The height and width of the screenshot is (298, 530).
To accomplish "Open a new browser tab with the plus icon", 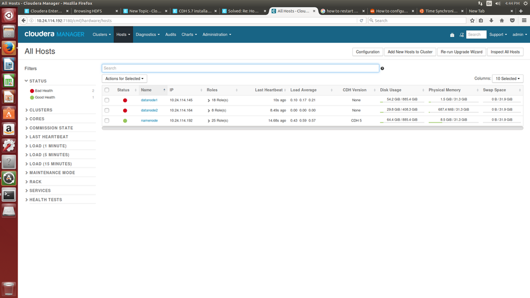I will 520,11.
